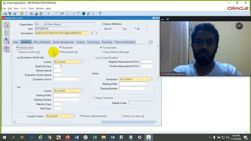Click the horizontal scrollbar left arrow
Viewport: 251px width, 141px height.
click(x=14, y=122)
